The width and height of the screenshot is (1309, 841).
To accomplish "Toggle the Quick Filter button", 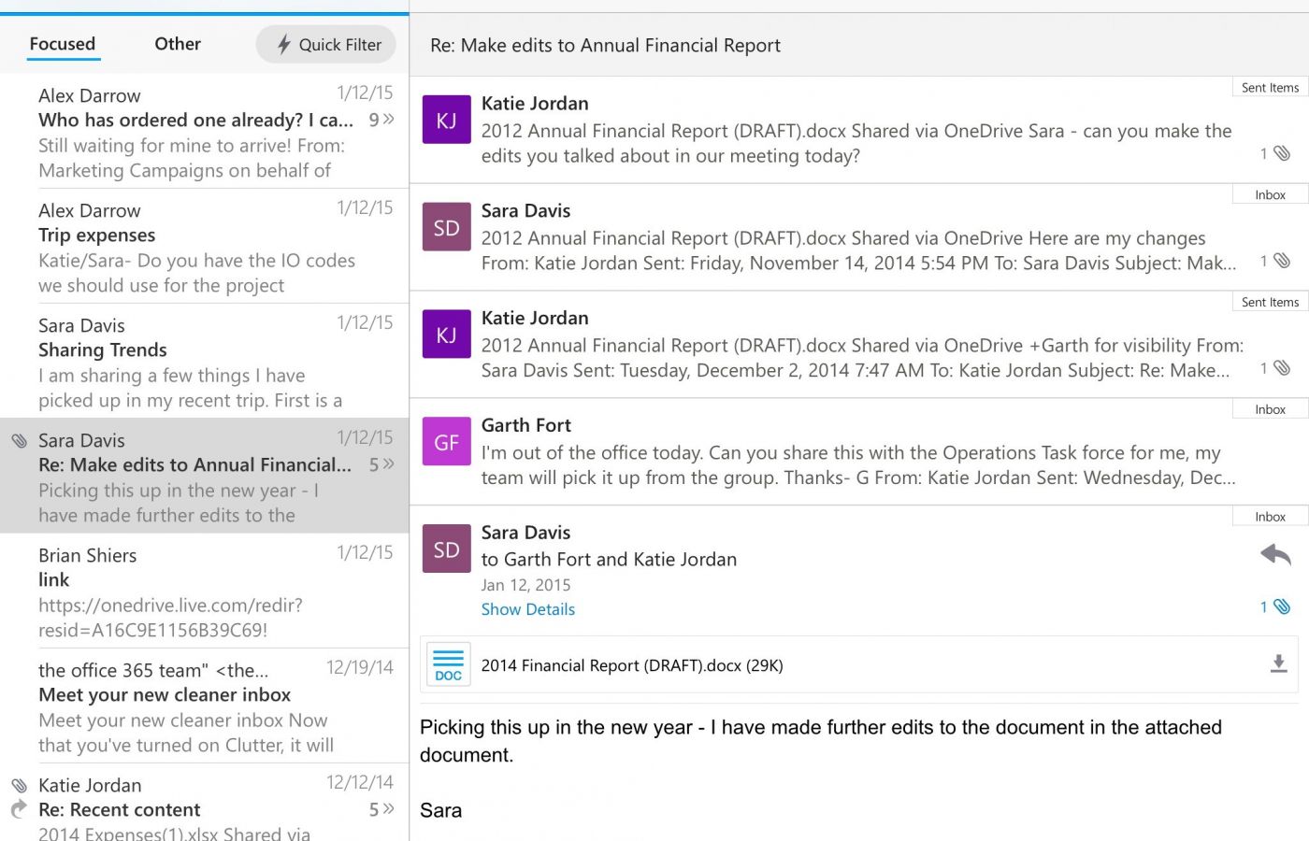I will click(326, 45).
